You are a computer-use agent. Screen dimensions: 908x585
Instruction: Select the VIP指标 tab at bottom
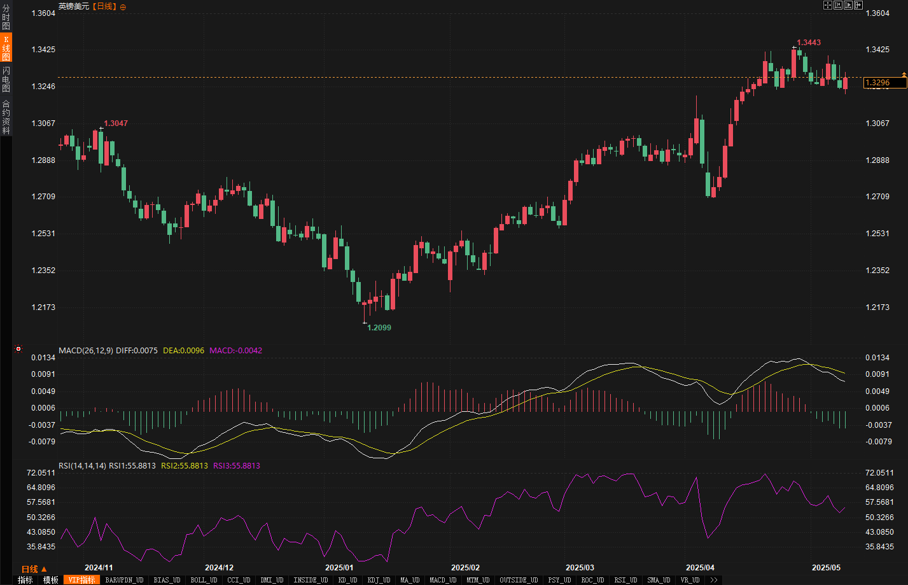pos(81,580)
